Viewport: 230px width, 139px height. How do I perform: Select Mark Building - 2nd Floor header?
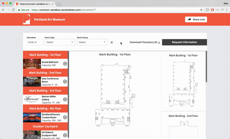pos(45,73)
